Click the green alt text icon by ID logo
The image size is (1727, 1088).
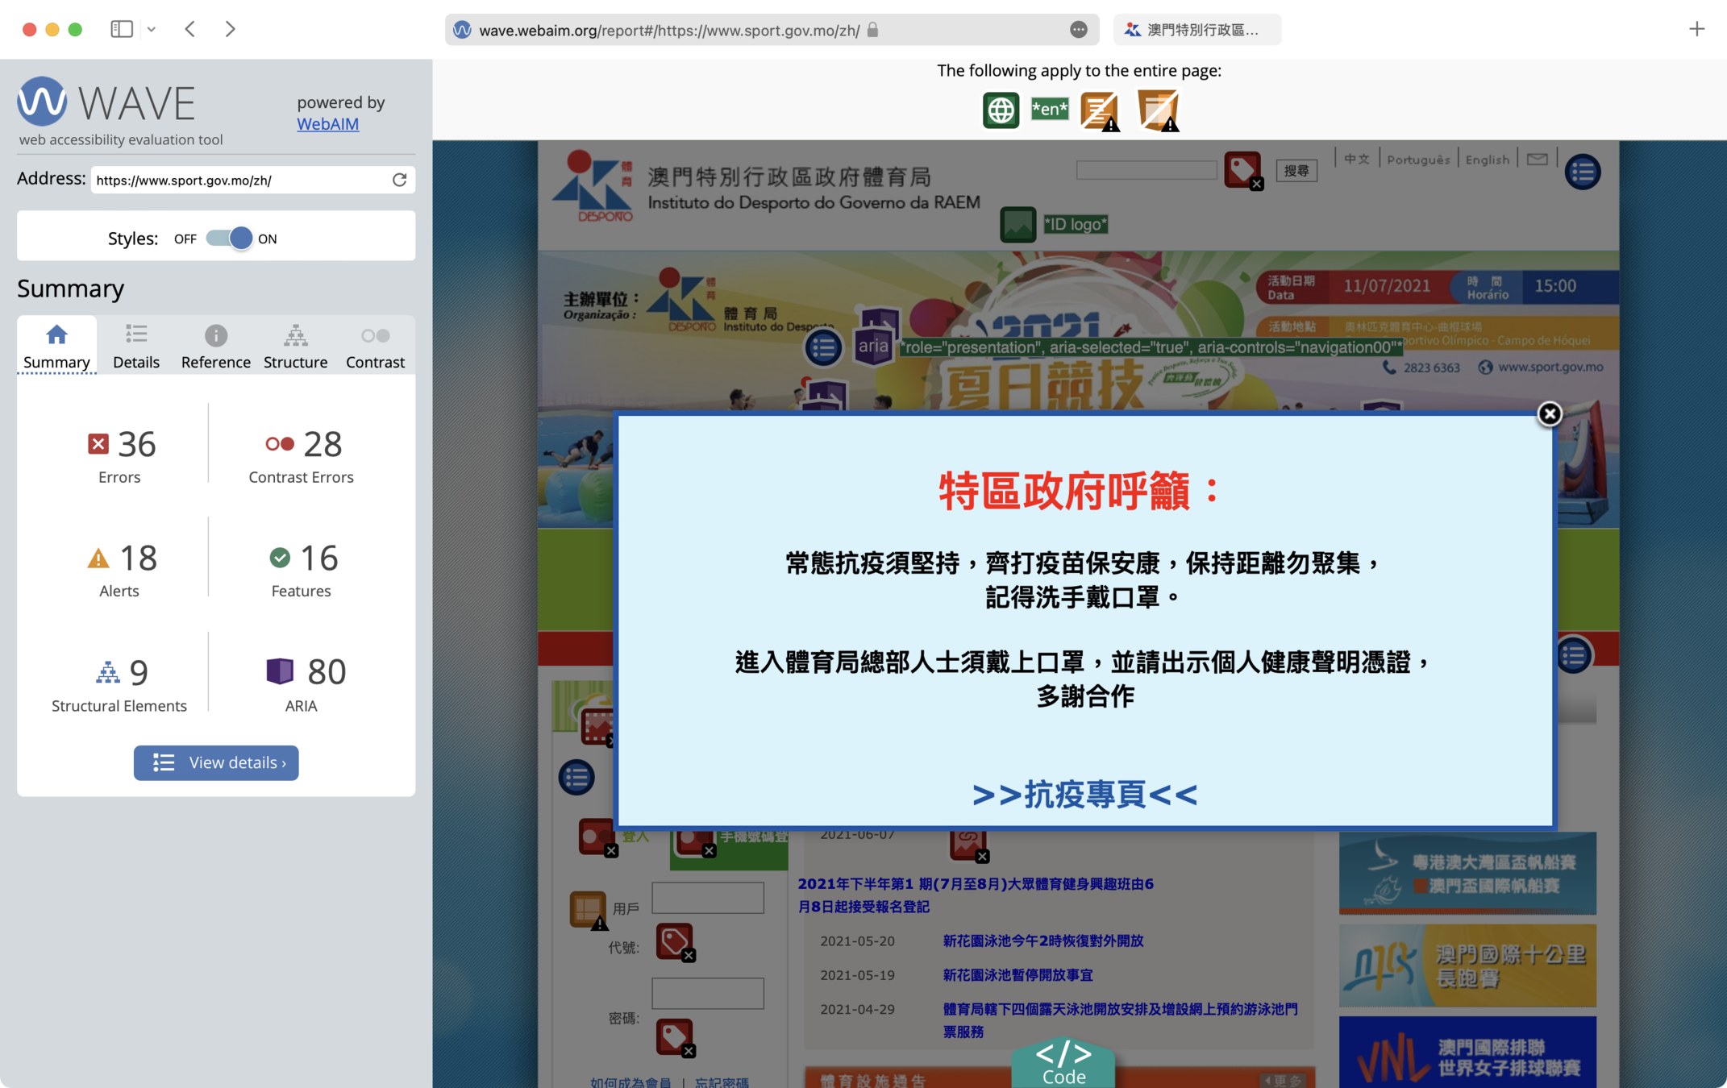tap(1017, 225)
